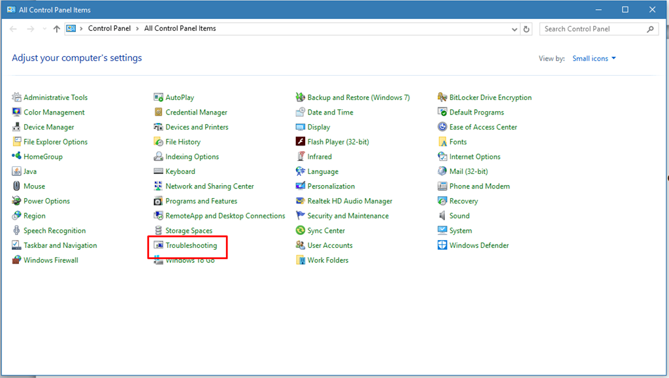Click the Windows Firewall brick icon

click(x=17, y=260)
